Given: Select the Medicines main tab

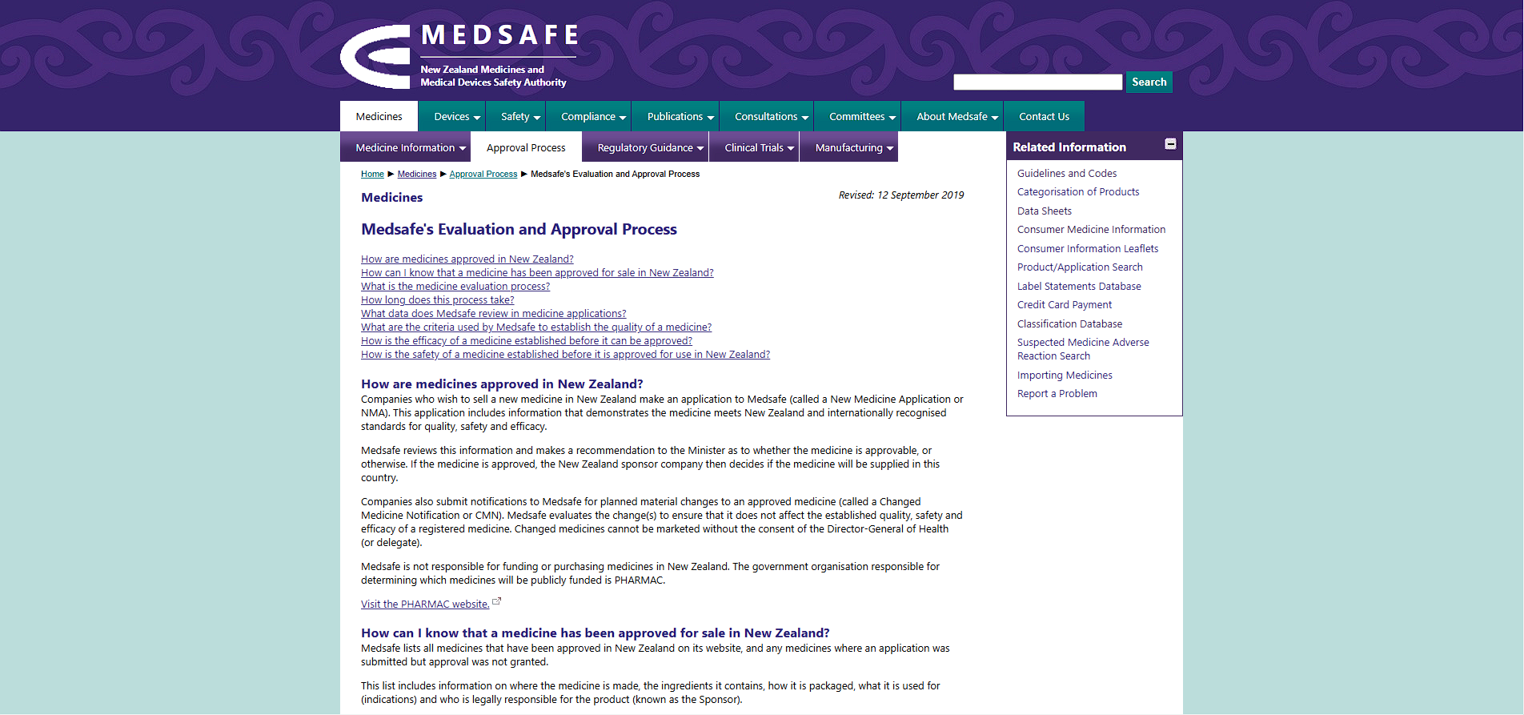Looking at the screenshot, I should [x=379, y=117].
